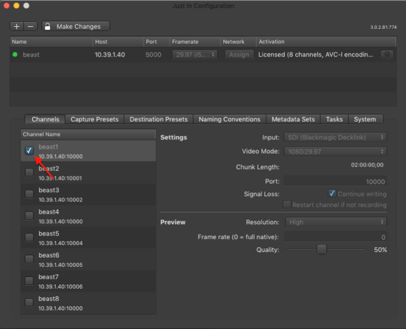This screenshot has height=329, width=406.
Task: Select host name beast in the table
Action: 31,55
